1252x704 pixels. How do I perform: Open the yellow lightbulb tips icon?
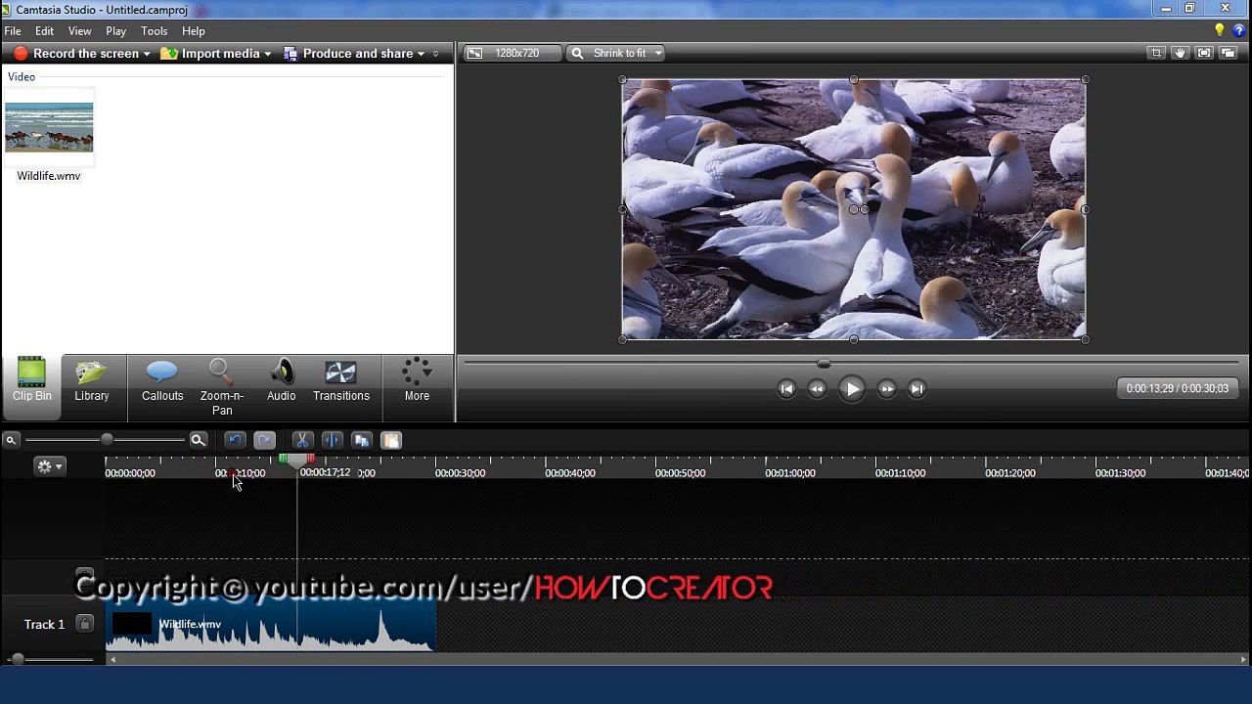tap(1220, 31)
